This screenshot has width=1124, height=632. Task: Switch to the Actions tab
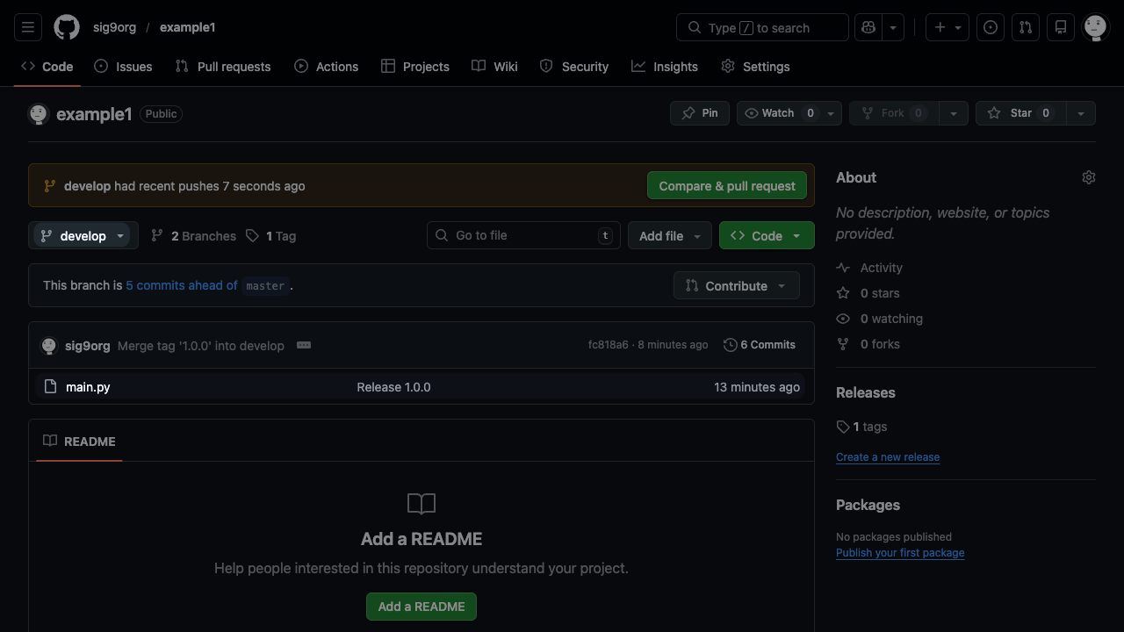coord(327,67)
